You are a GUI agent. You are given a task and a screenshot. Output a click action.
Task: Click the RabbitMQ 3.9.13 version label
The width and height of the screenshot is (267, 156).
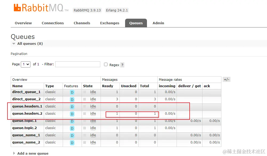pos(87,10)
